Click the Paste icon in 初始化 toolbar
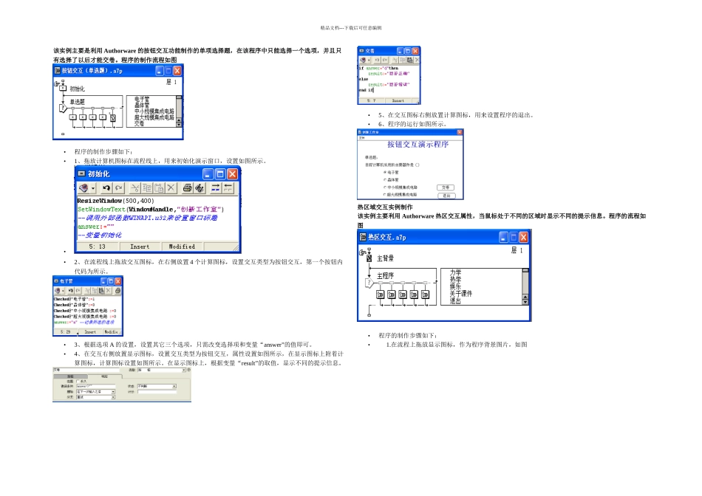 (159, 187)
